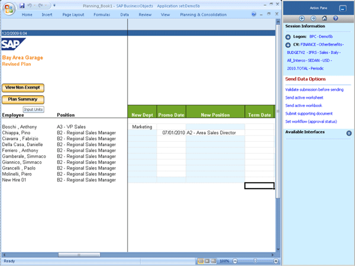Image resolution: width=355 pixels, height=266 pixels.
Task: Click the Action Pane home icon
Action: click(324, 18)
